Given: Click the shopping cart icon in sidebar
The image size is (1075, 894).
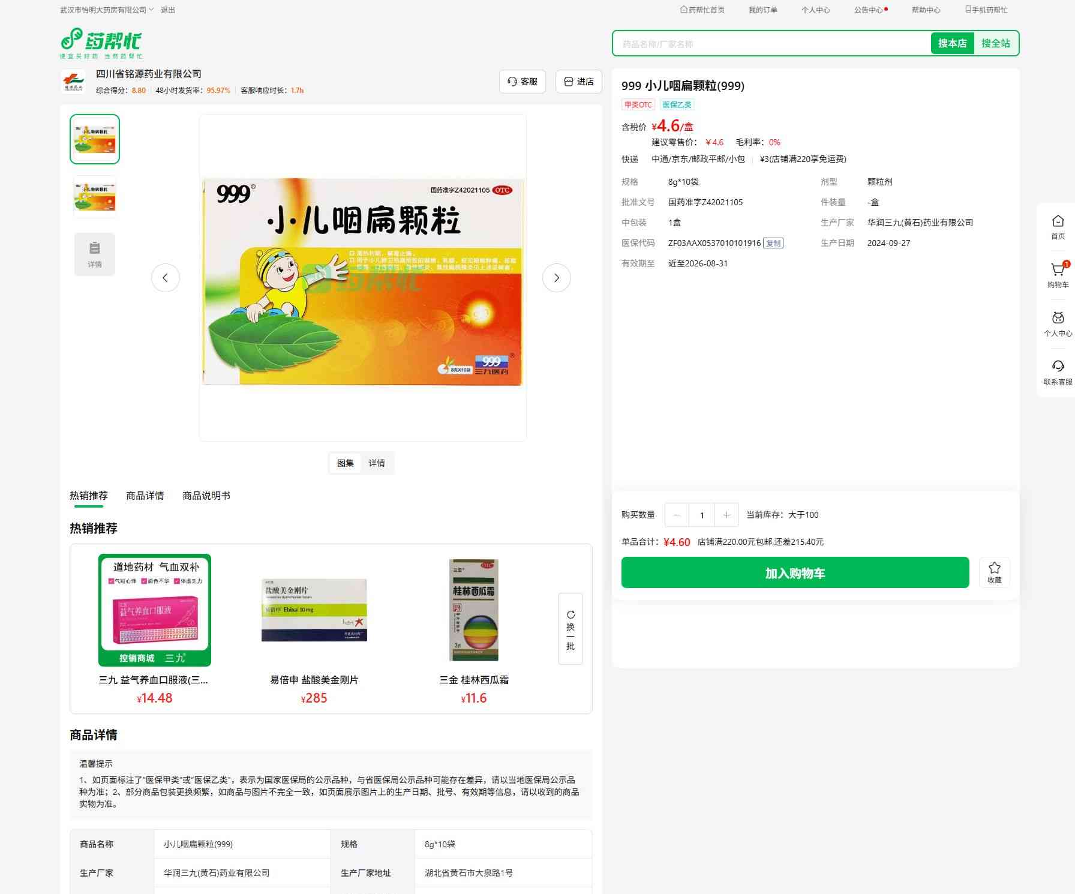Looking at the screenshot, I should 1058,271.
